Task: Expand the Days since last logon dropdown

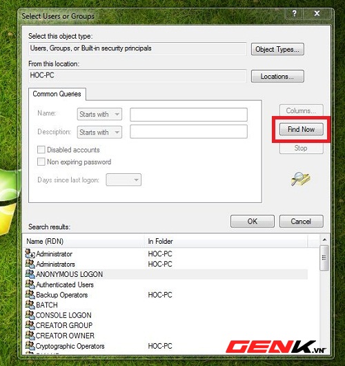Action: (x=124, y=180)
